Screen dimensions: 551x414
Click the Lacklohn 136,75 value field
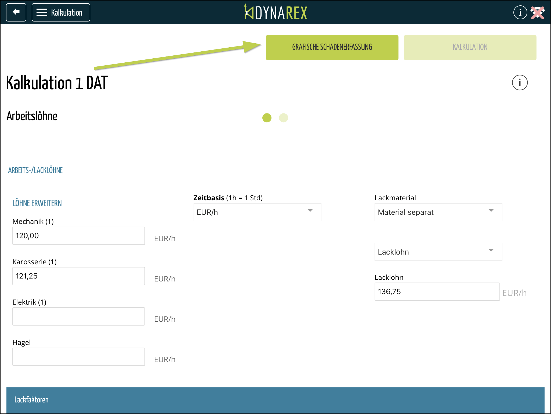[437, 292]
